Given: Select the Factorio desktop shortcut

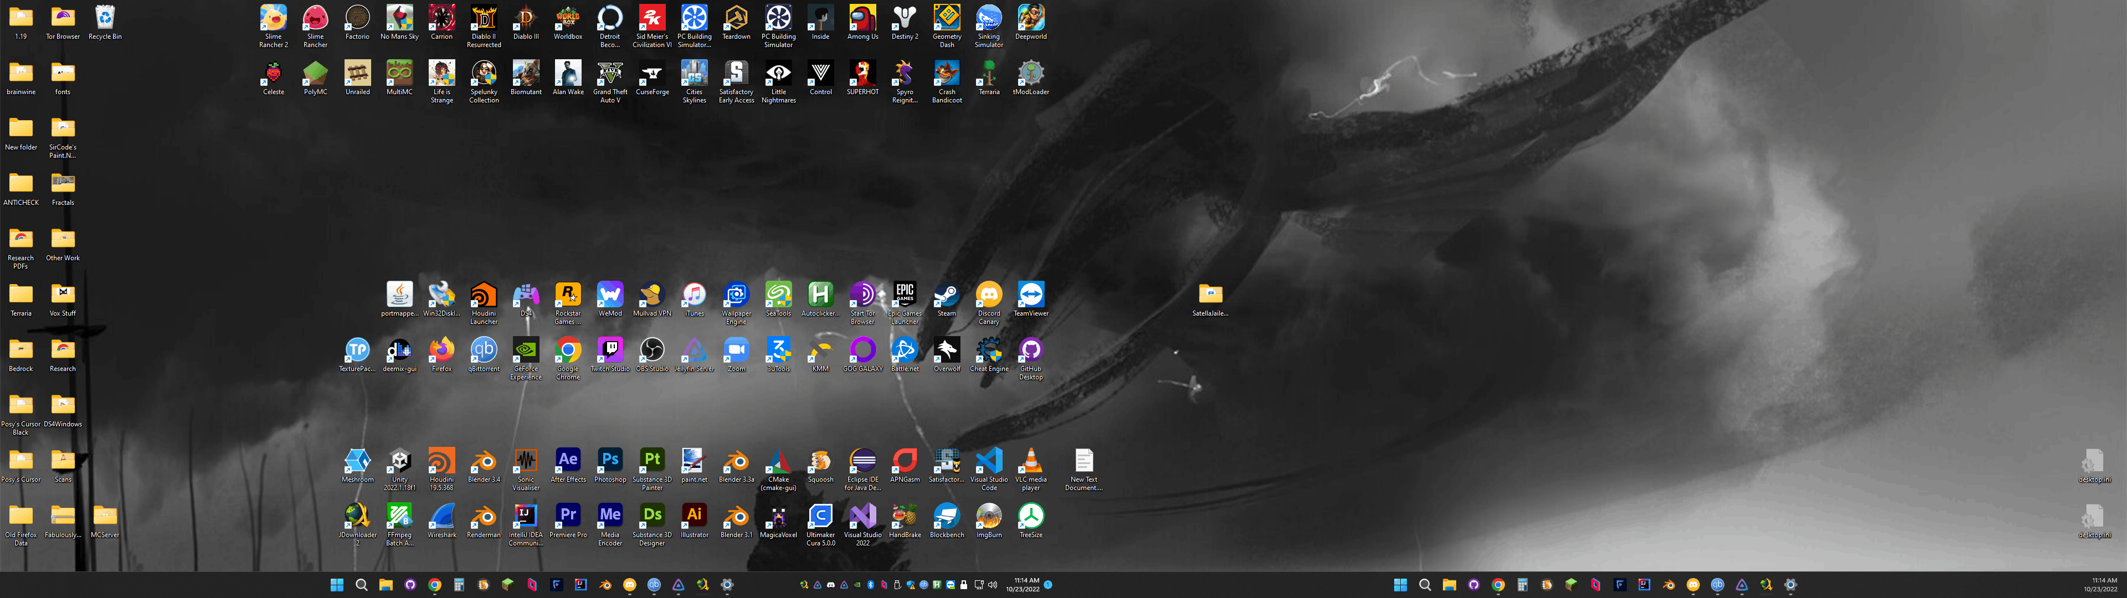Looking at the screenshot, I should (x=357, y=22).
